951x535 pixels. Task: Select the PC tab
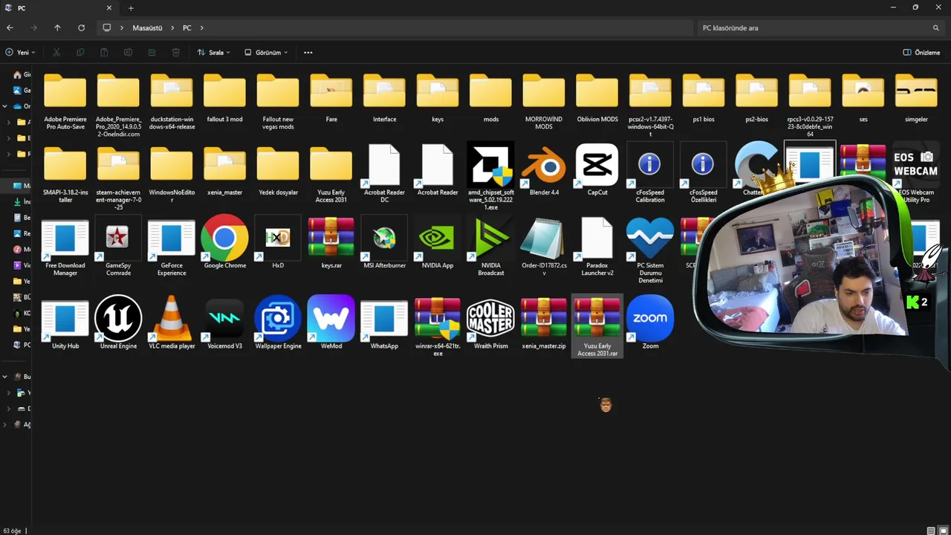[x=59, y=8]
